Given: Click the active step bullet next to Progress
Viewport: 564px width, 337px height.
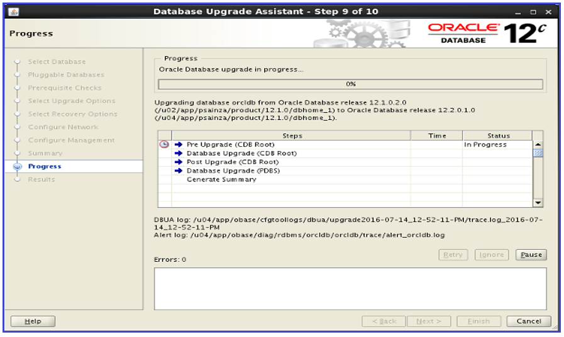Looking at the screenshot, I should (x=17, y=166).
